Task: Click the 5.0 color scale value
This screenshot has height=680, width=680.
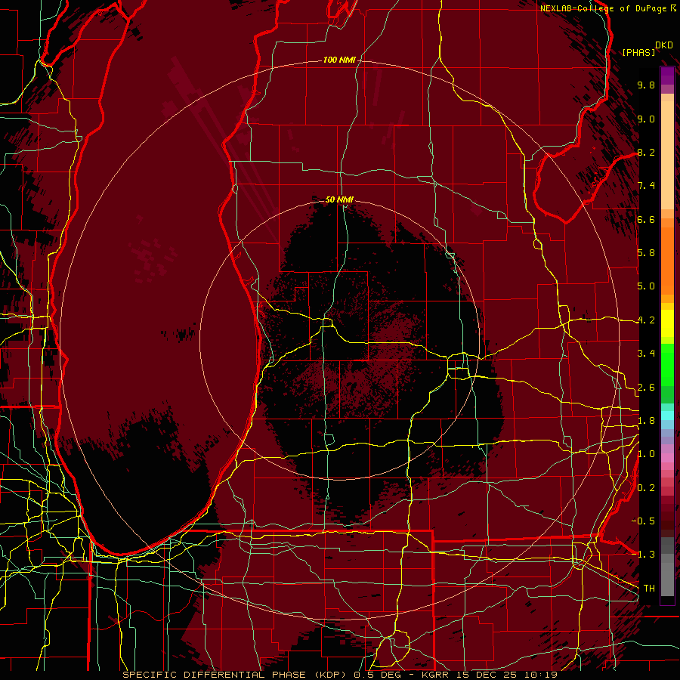Action: coord(646,286)
